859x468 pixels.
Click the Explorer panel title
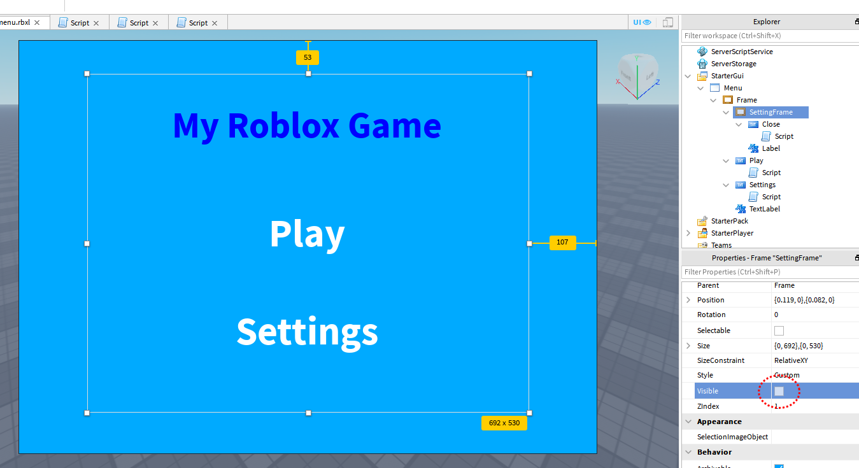point(767,22)
